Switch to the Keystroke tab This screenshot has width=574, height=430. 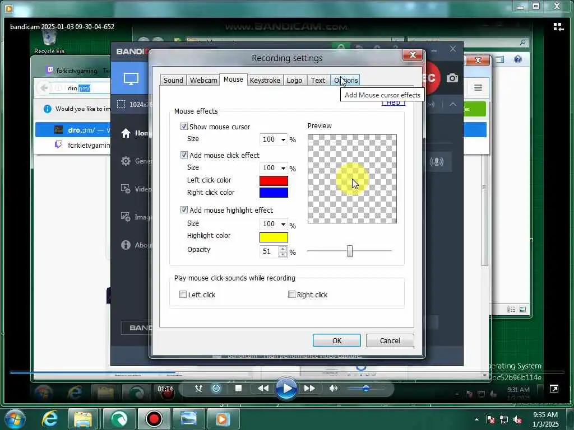point(265,81)
